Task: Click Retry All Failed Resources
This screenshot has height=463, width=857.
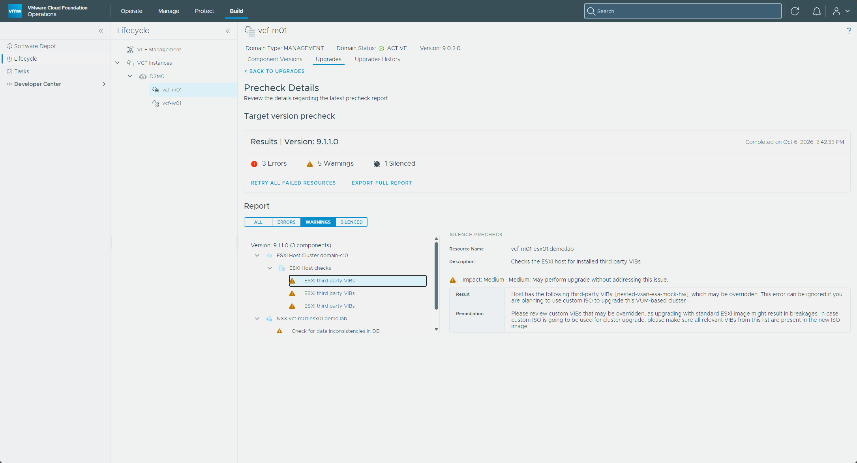Action: click(293, 183)
